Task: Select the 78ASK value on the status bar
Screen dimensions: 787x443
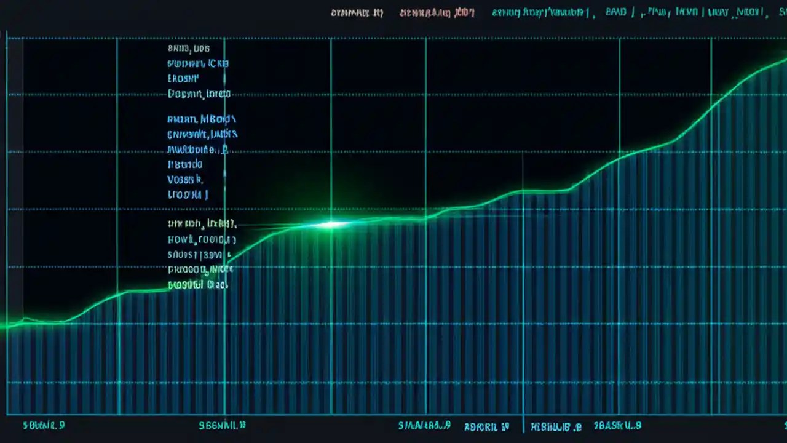Action: tap(617, 426)
